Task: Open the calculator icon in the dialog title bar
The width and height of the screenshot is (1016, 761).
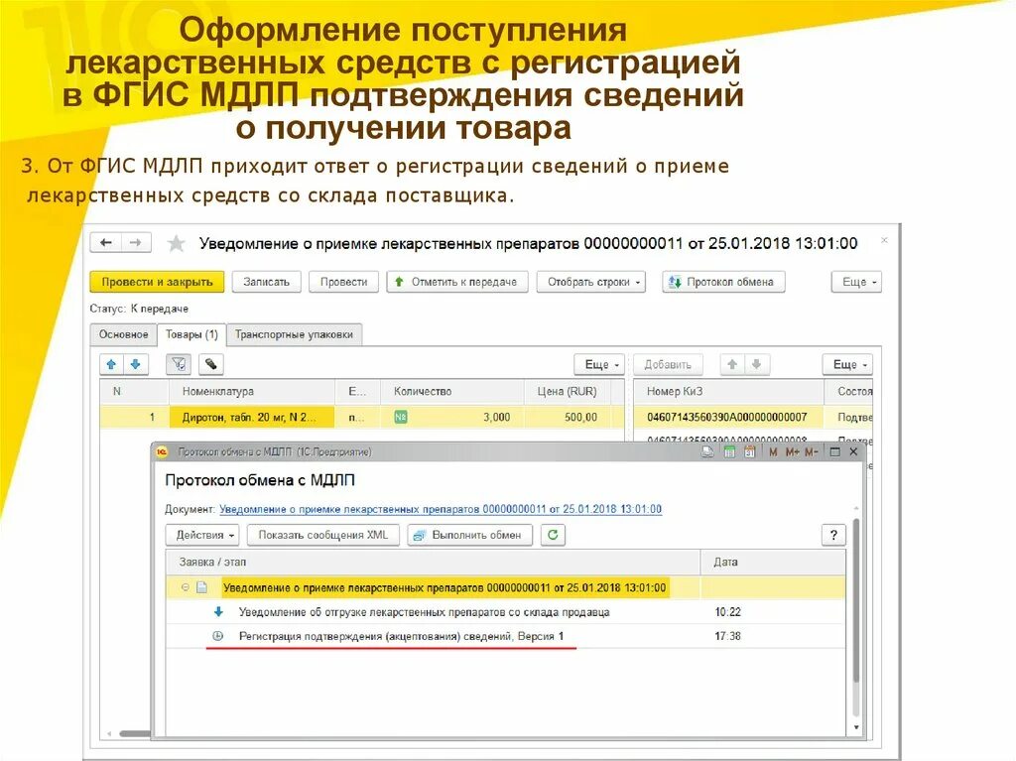Action: (x=729, y=451)
